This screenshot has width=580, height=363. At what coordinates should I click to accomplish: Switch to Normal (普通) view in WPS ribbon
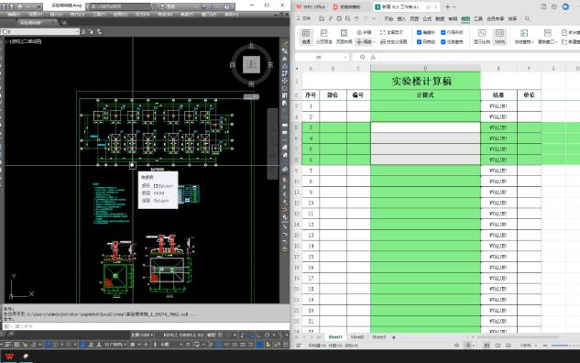tap(306, 37)
